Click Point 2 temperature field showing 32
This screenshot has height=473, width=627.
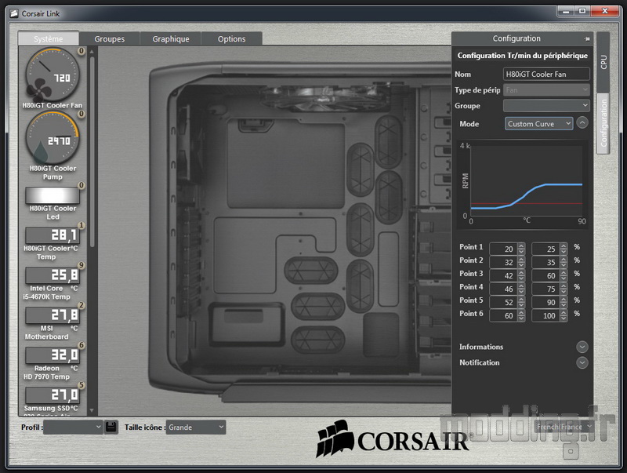click(503, 262)
